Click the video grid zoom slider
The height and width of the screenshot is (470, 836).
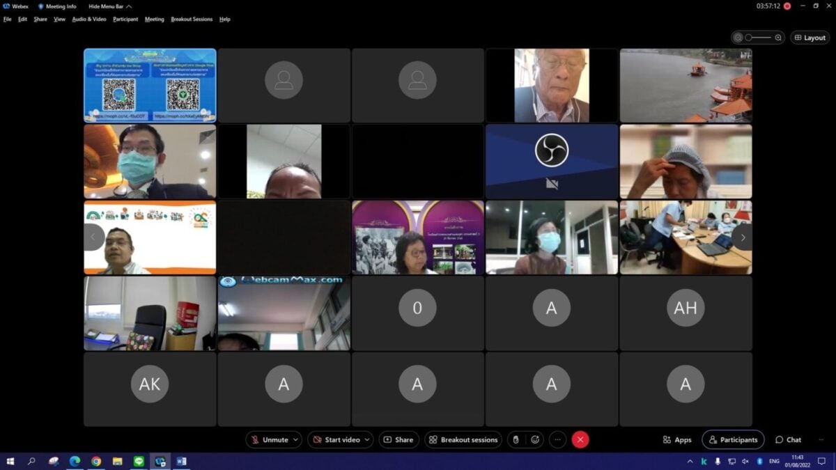tap(758, 38)
